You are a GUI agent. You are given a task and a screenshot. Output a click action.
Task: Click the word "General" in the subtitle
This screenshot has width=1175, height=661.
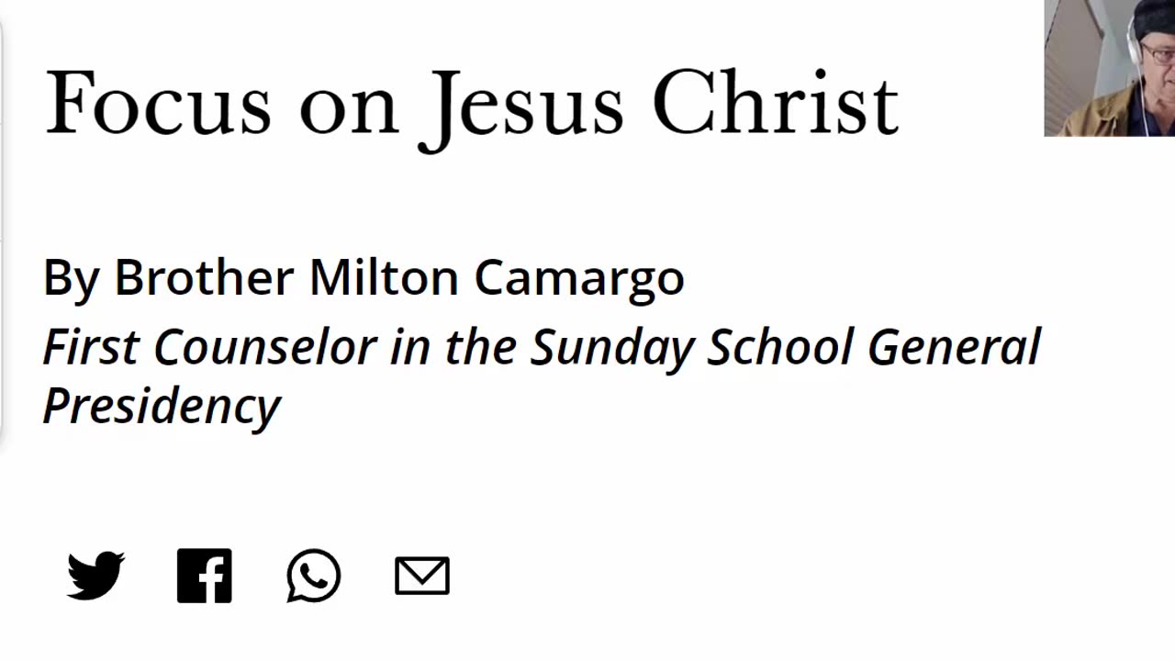tap(954, 347)
